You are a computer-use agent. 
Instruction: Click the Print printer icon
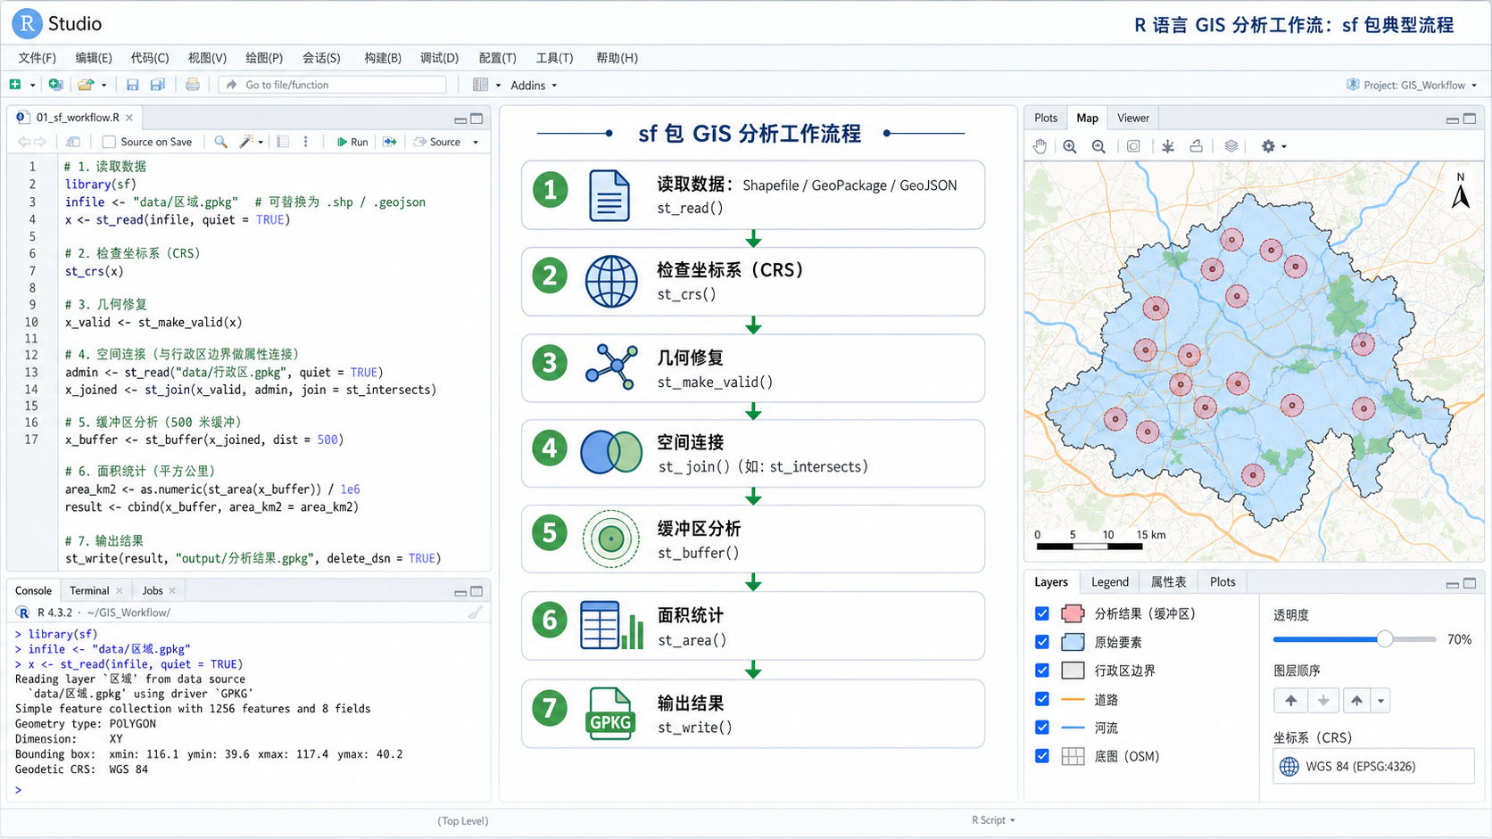pos(192,85)
